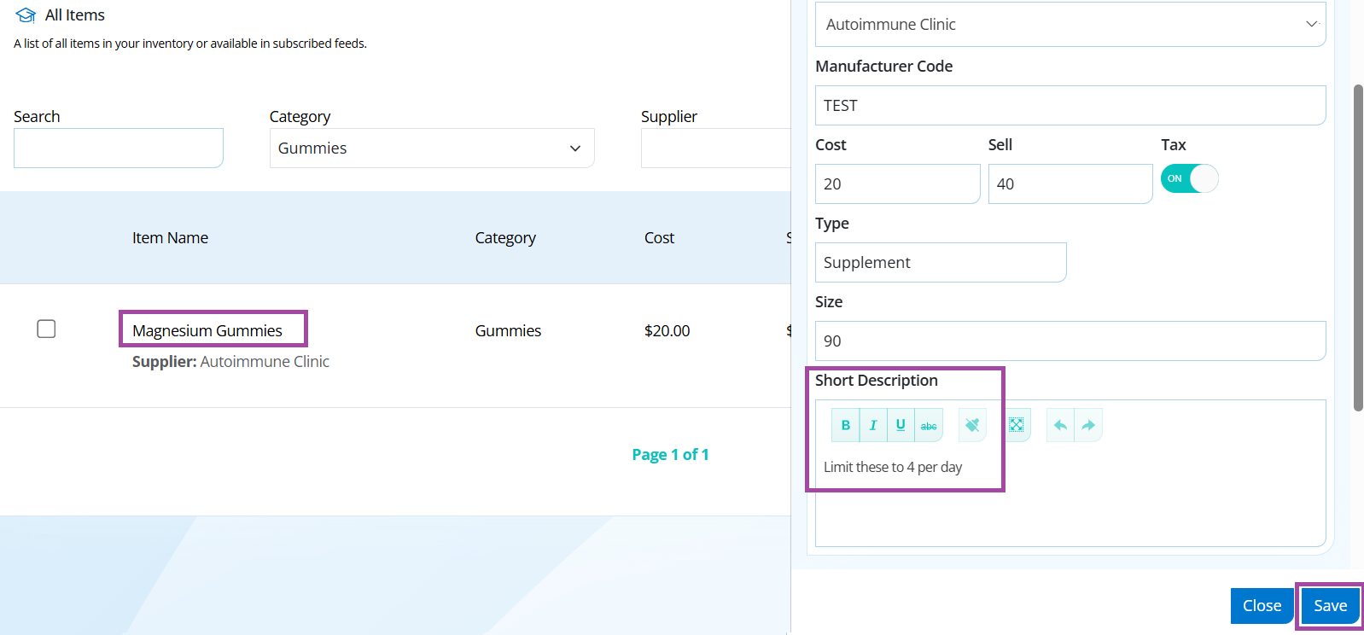Focus the Search input field
Image resolution: width=1364 pixels, height=635 pixels.
point(119,149)
